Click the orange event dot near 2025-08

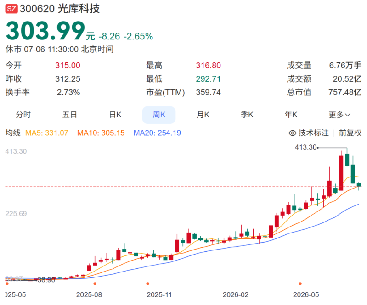95,284
